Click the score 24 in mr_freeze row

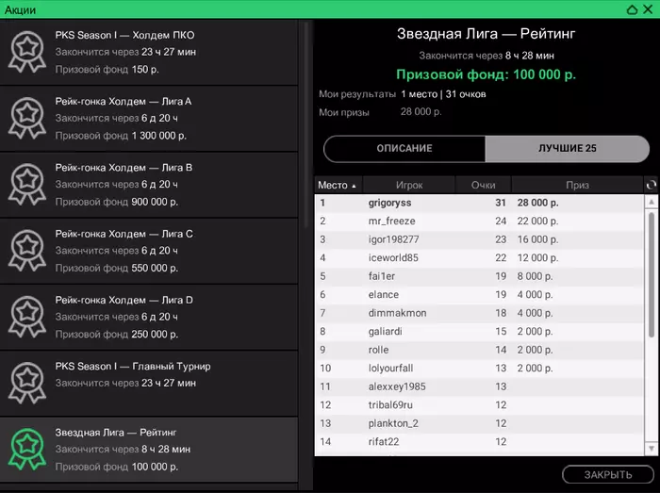click(501, 222)
